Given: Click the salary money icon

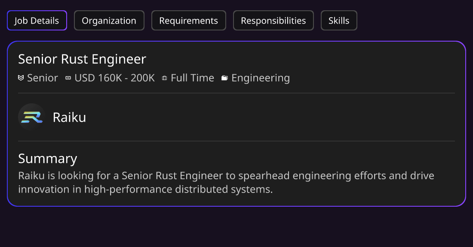Looking at the screenshot, I should tap(68, 78).
